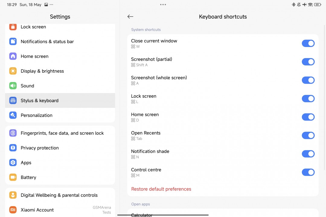Tap the Personalization icon
The image size is (326, 217).
(x=13, y=115)
